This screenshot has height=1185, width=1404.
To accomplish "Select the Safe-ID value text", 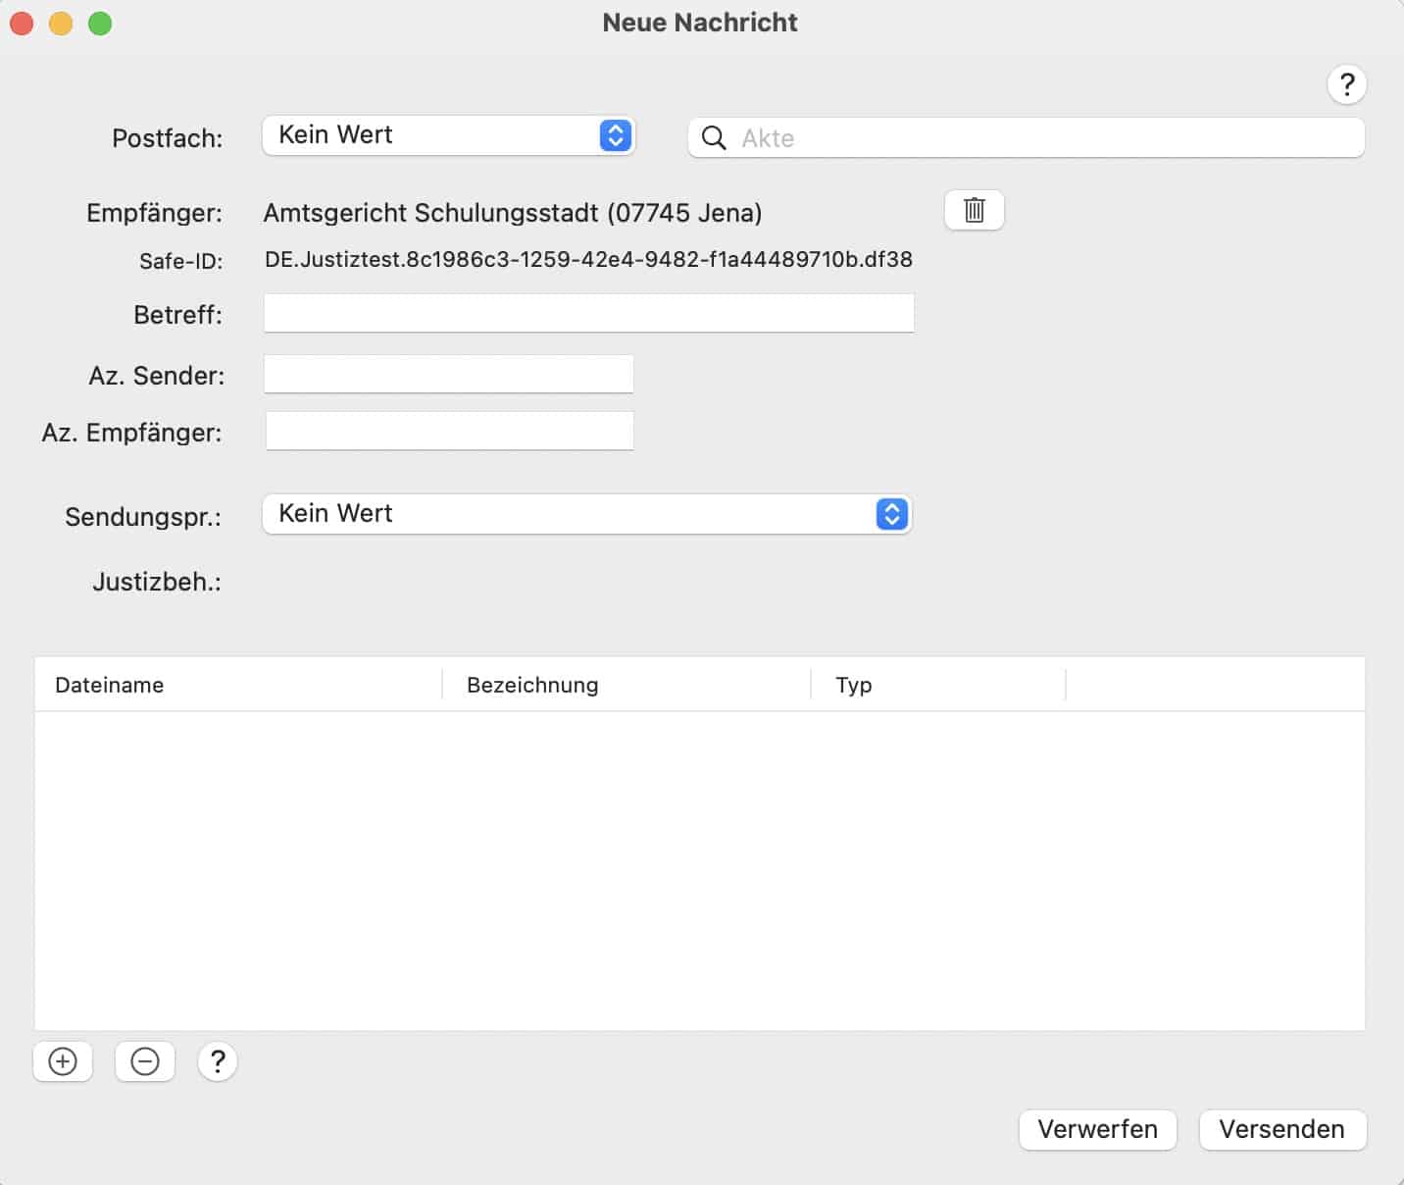I will click(x=588, y=260).
